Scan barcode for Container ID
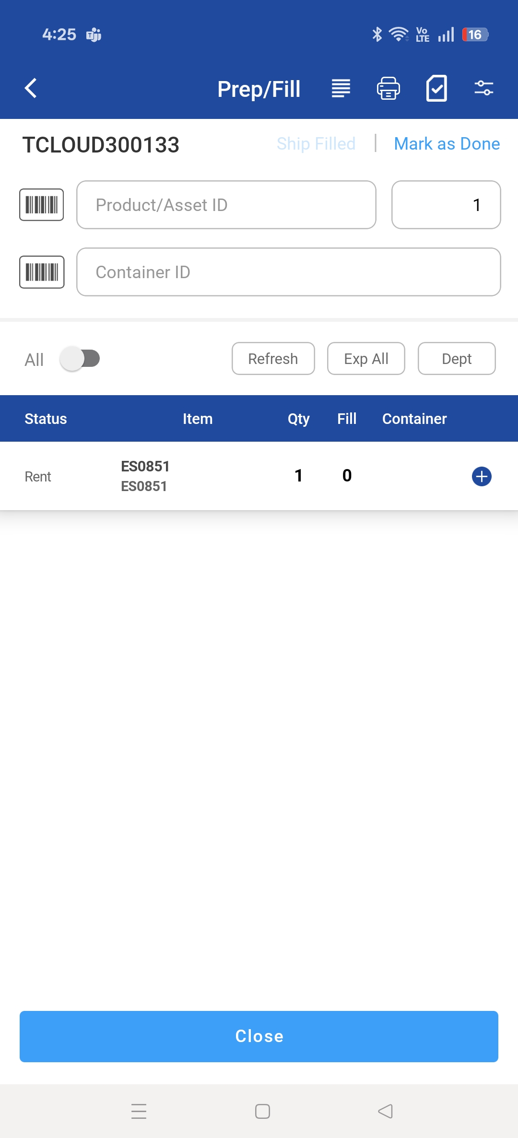Screen dimensions: 518x1138 click(42, 272)
